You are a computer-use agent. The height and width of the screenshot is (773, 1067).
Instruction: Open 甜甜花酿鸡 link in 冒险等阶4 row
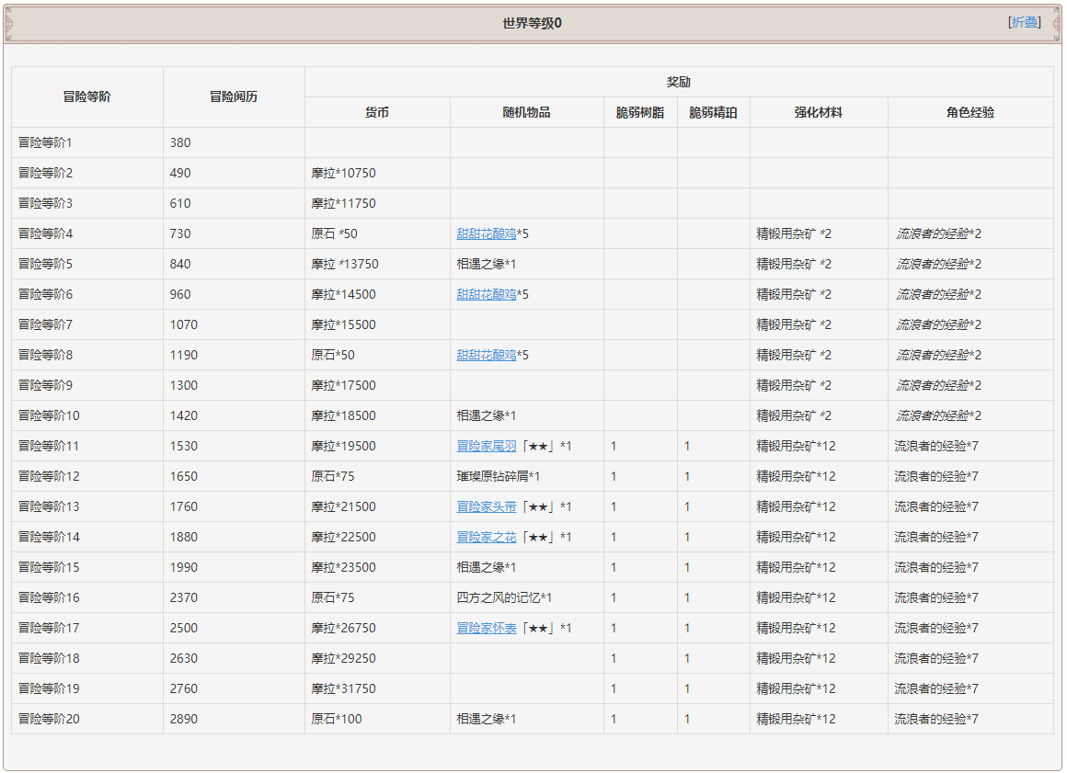coord(486,233)
